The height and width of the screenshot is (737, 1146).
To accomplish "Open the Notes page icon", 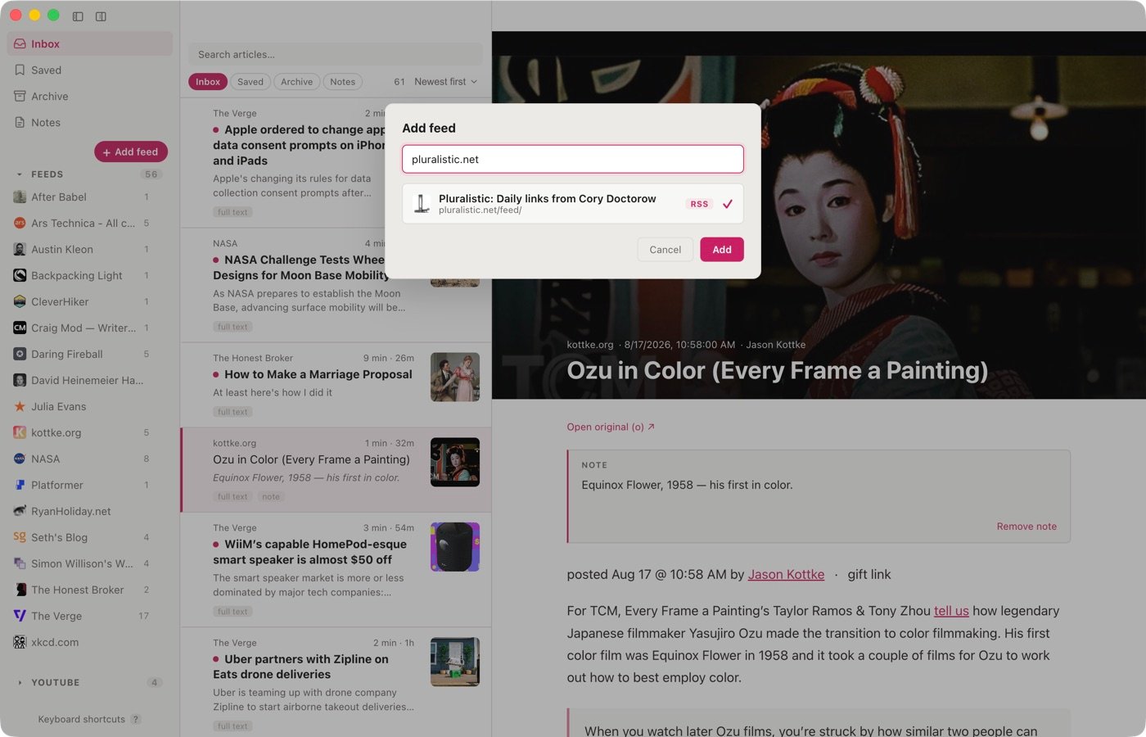I will point(20,123).
